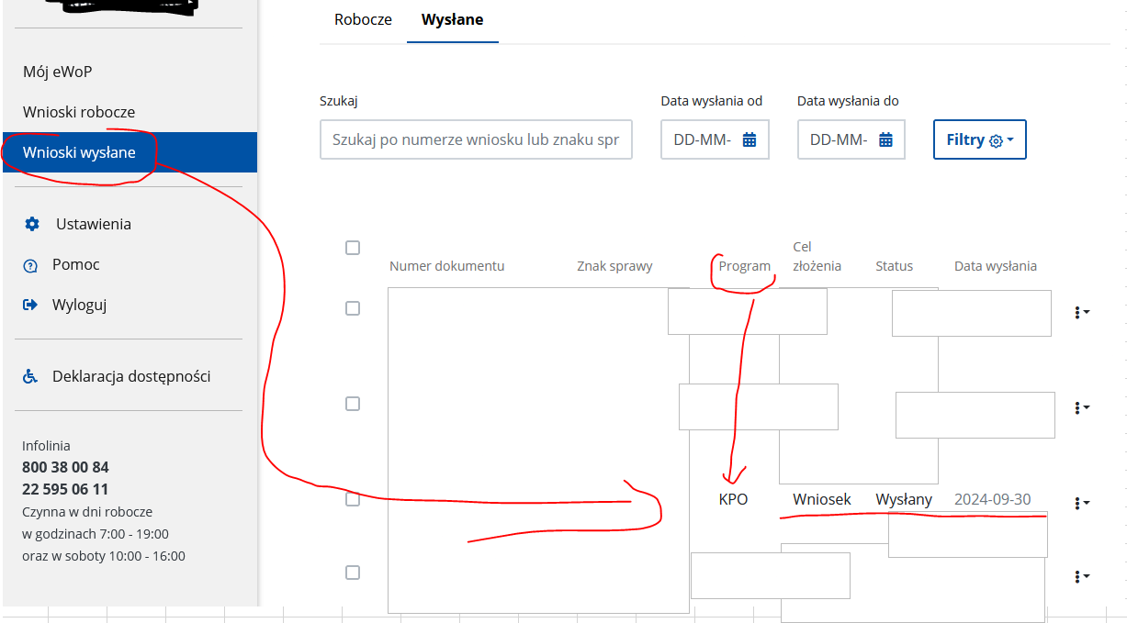Image resolution: width=1127 pixels, height=623 pixels.
Task: Switch to the Robocze tab
Action: tap(363, 19)
